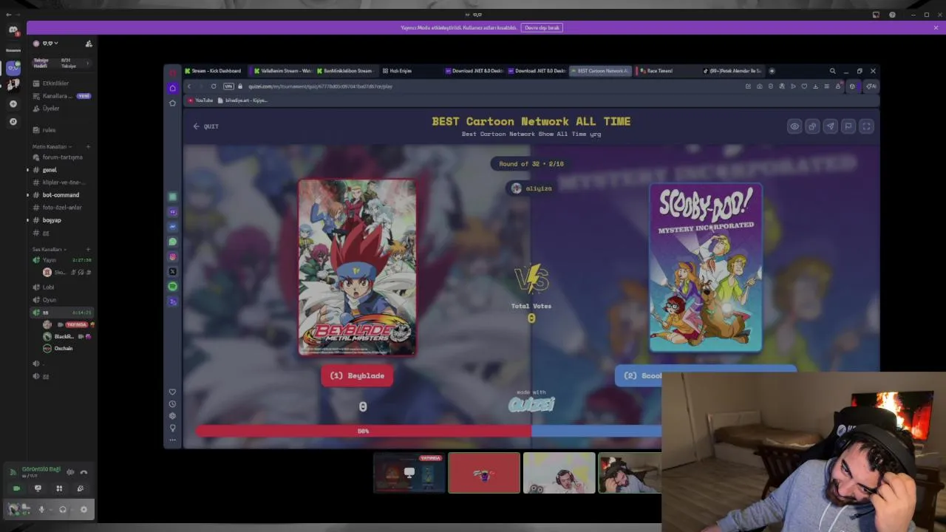Open history clock icon in browser sidebar
946x532 pixels.
point(172,404)
